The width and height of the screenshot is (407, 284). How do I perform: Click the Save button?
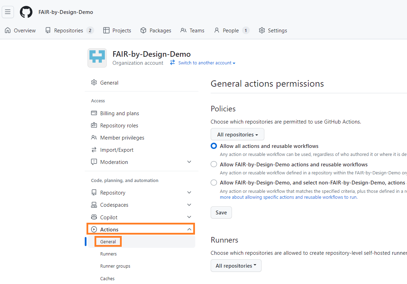click(221, 212)
